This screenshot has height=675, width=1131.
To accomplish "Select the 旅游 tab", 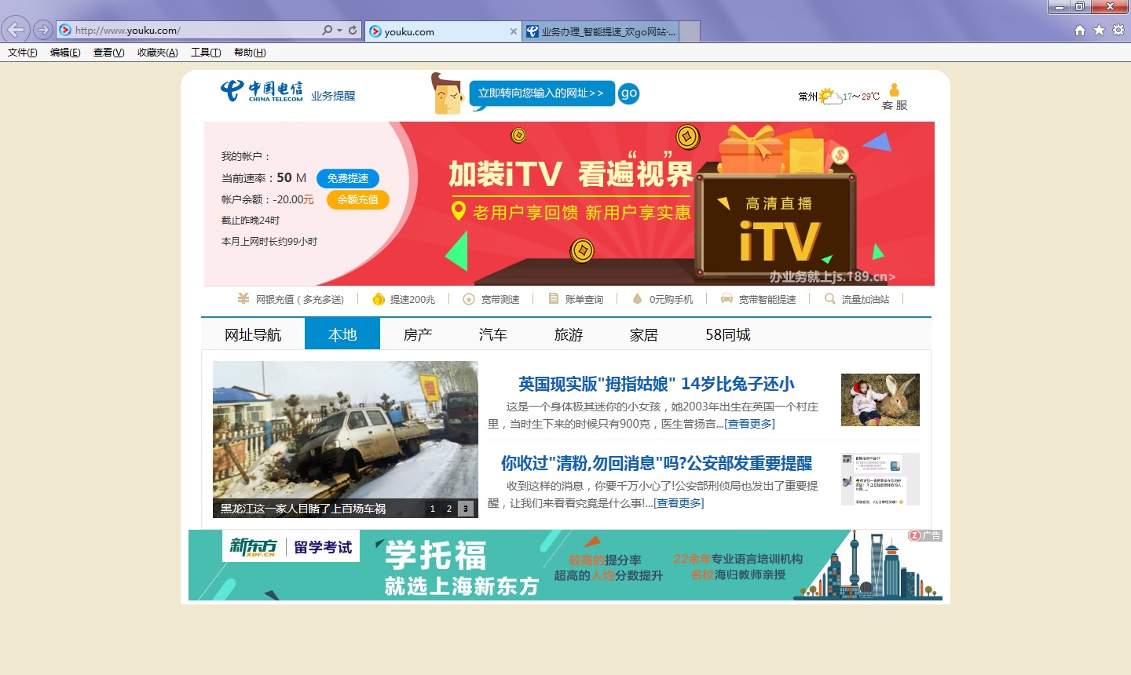I will pos(569,334).
